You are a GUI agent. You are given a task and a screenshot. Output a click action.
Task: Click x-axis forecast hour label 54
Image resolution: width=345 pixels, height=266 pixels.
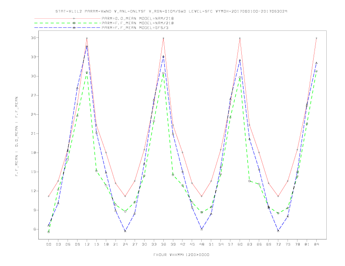point(221,244)
